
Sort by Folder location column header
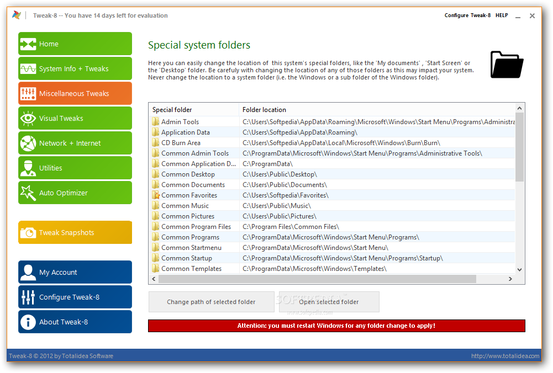tap(377, 110)
